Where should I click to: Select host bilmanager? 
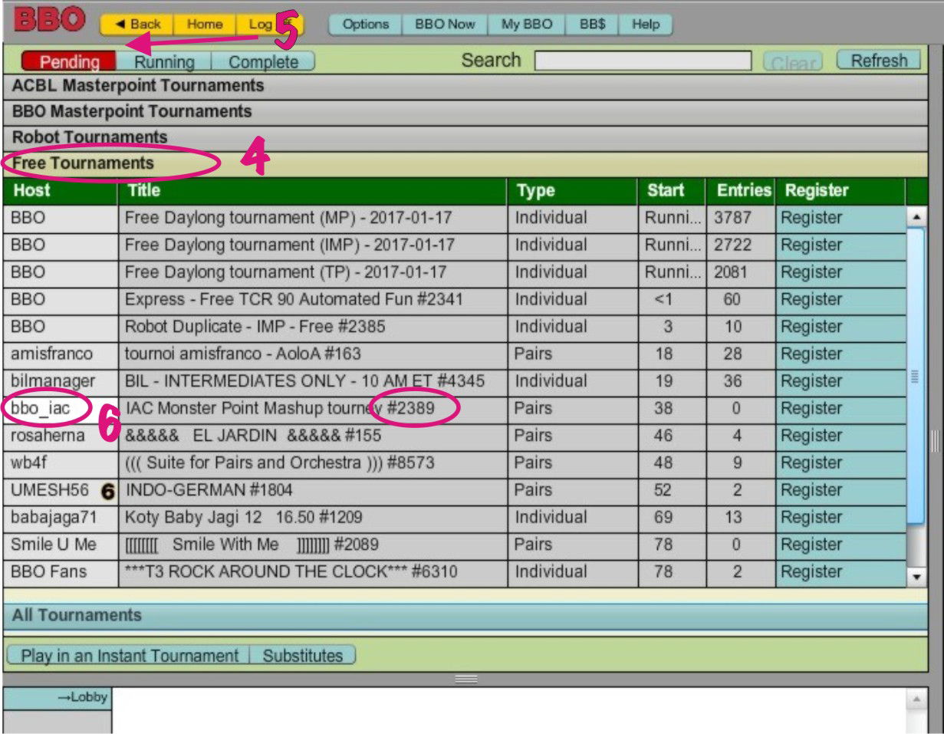(61, 381)
